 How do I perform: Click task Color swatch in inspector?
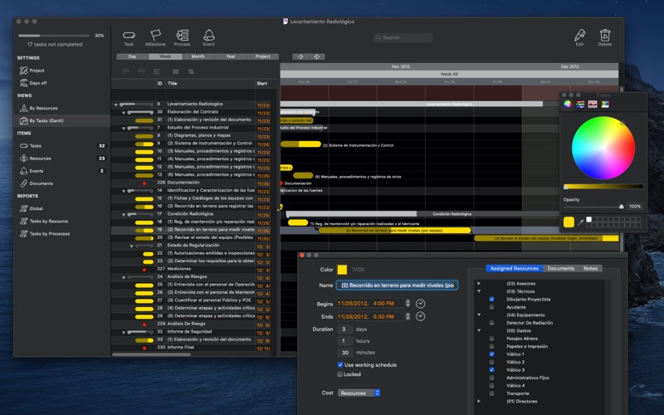[x=342, y=269]
